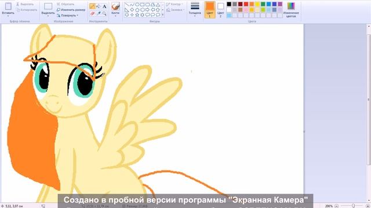The width and height of the screenshot is (371, 208).
Task: Expand the full shapes gallery
Action: (x=163, y=15)
